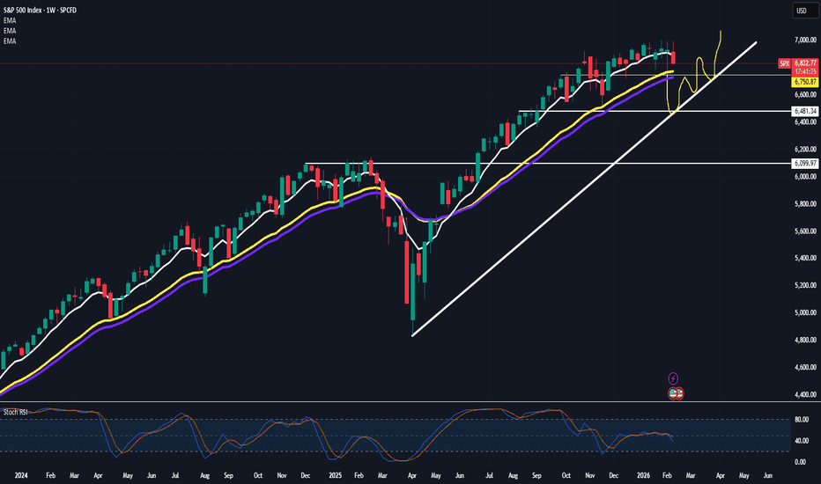Image resolution: width=821 pixels, height=484 pixels.
Task: Click the Stoch RSI indicator label
Action: pos(18,410)
